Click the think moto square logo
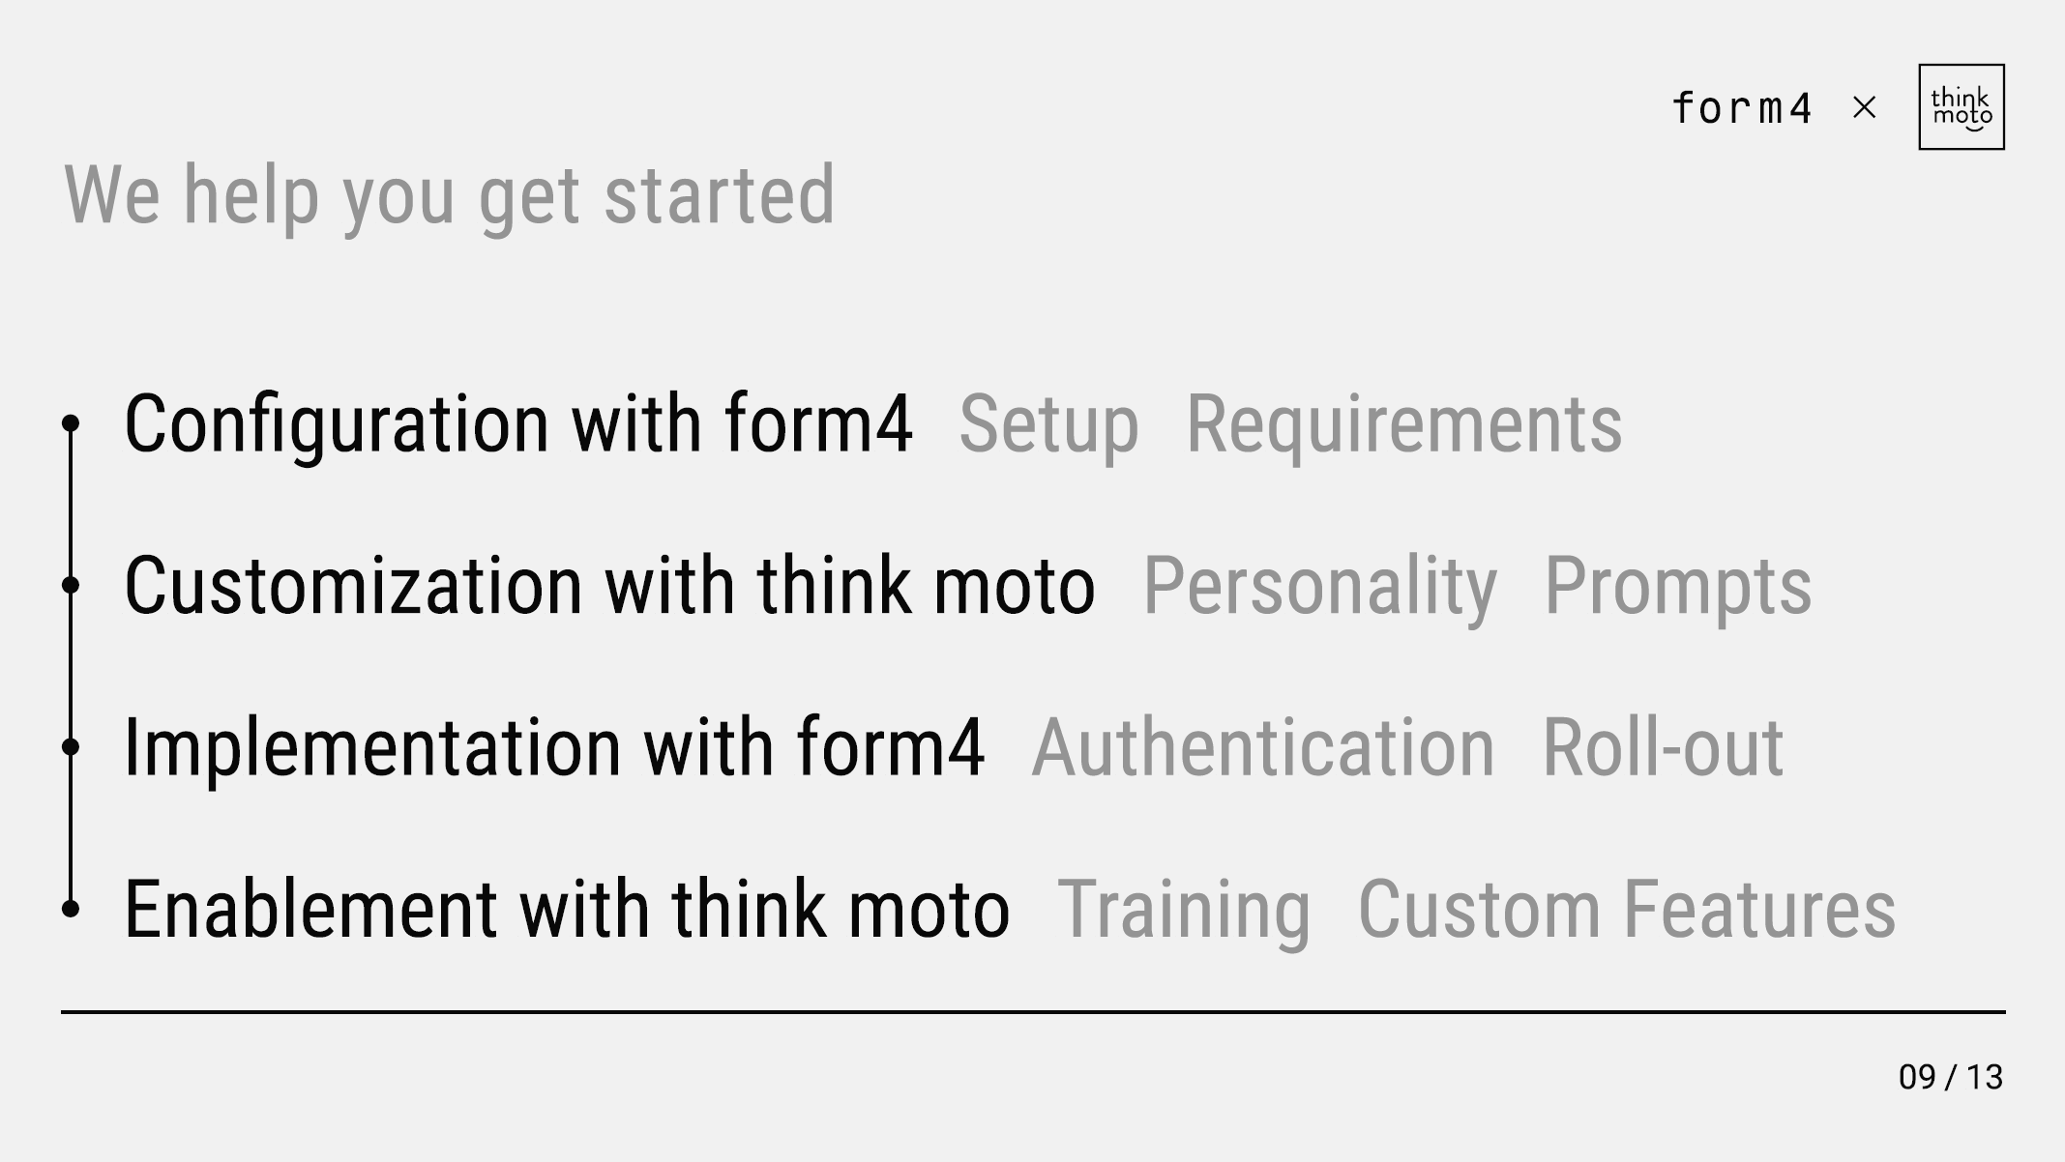 1962,107
